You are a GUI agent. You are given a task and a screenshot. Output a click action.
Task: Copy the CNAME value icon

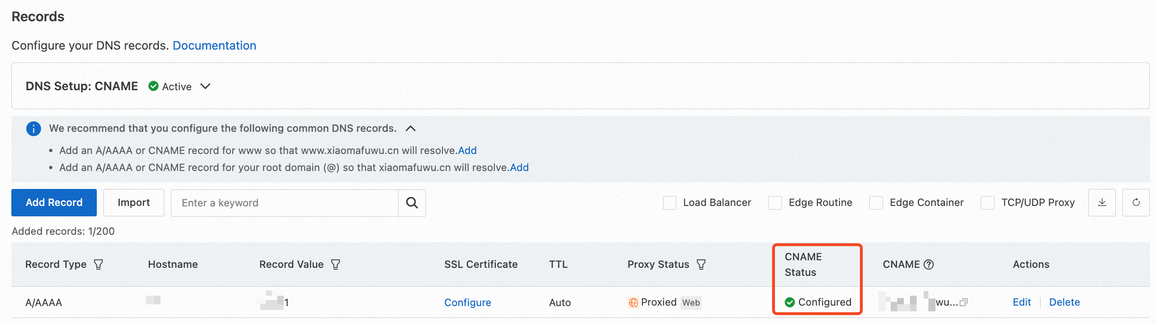[x=964, y=302]
